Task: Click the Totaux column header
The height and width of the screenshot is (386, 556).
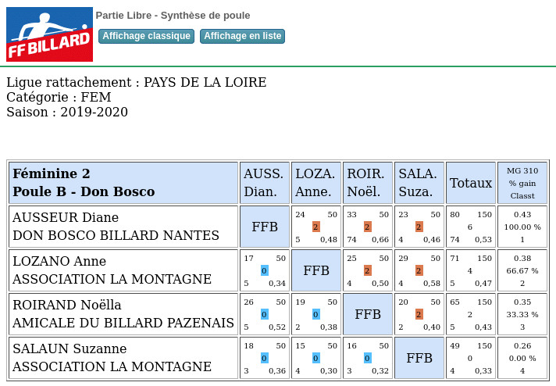Action: [471, 183]
